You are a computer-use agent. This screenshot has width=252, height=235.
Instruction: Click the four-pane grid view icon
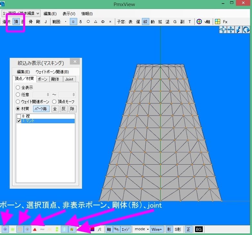[218, 22]
